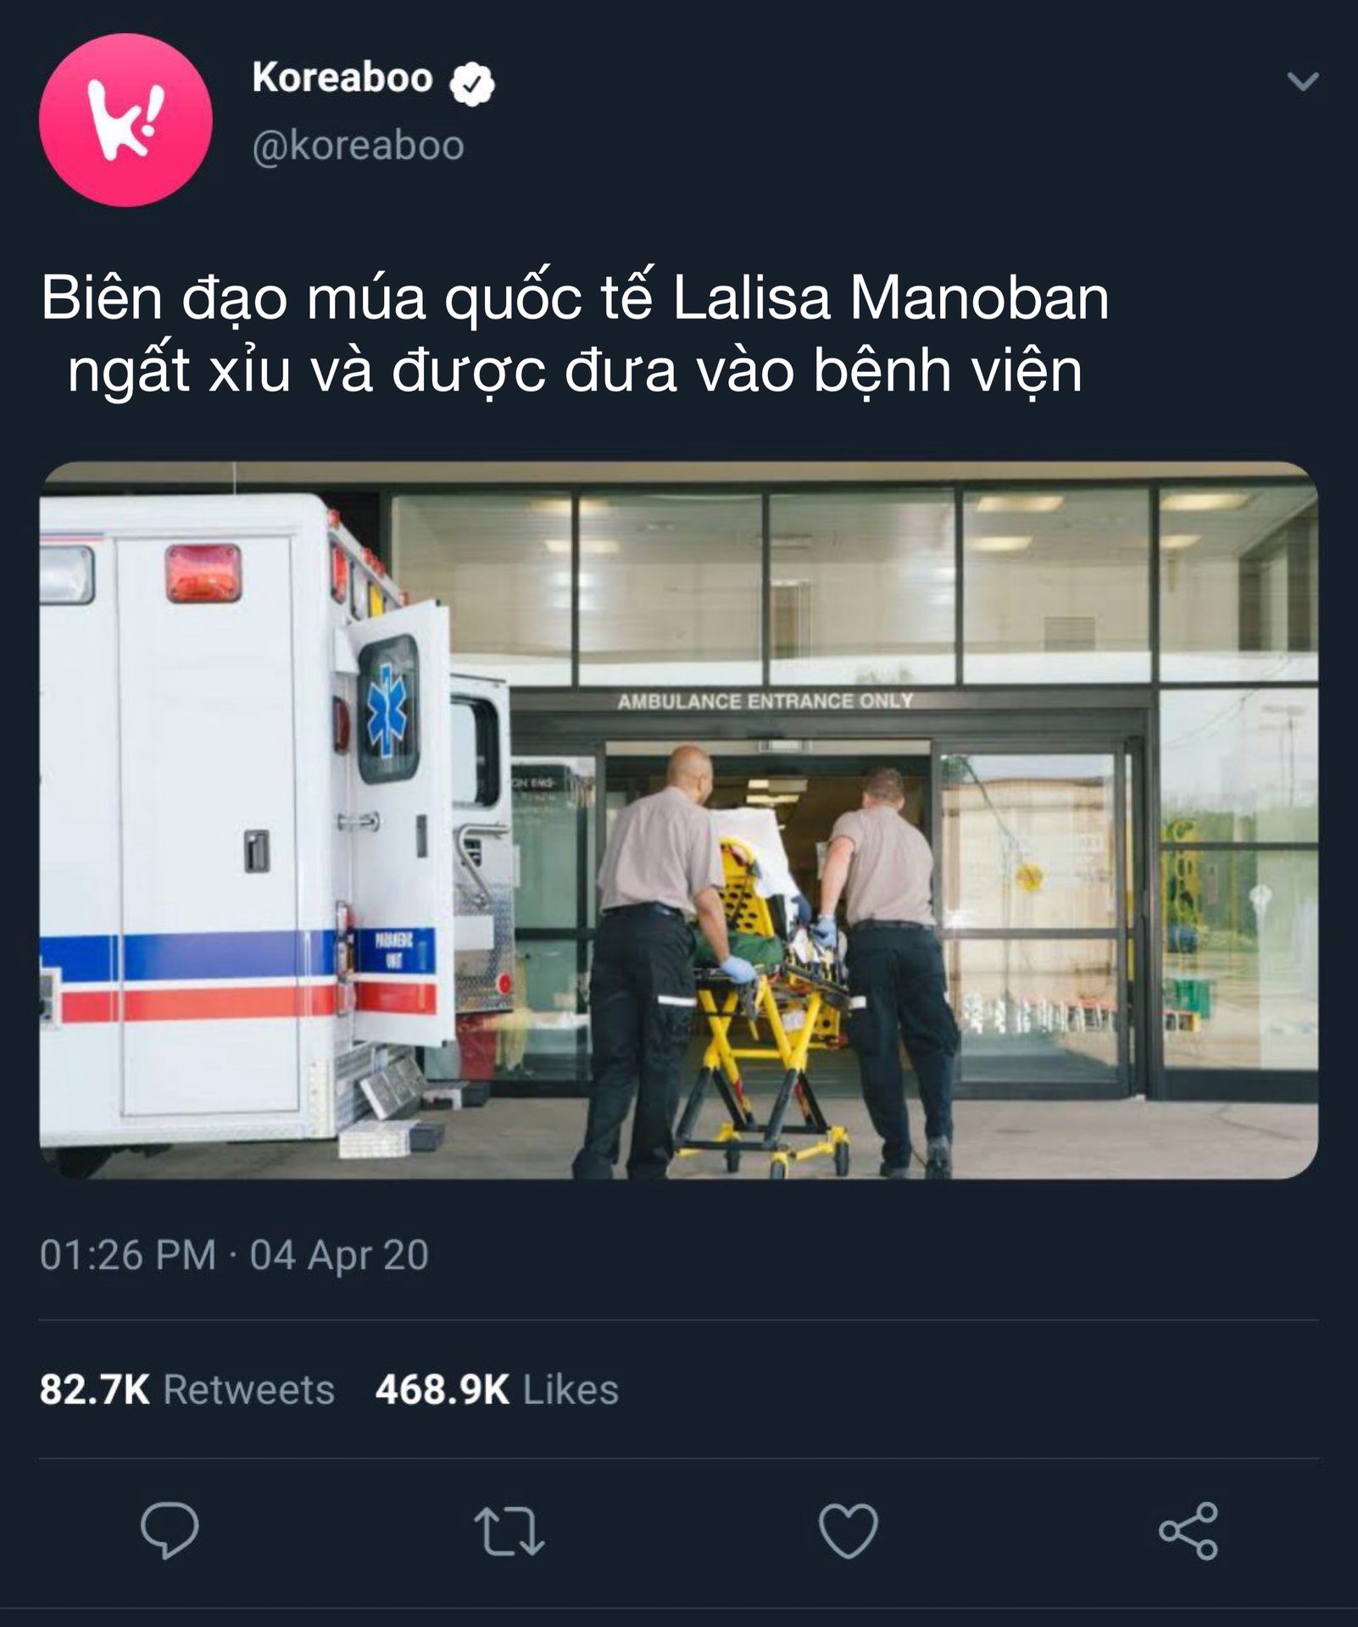The height and width of the screenshot is (1627, 1358).
Task: View the 468.9K Likes list
Action: tap(497, 1390)
